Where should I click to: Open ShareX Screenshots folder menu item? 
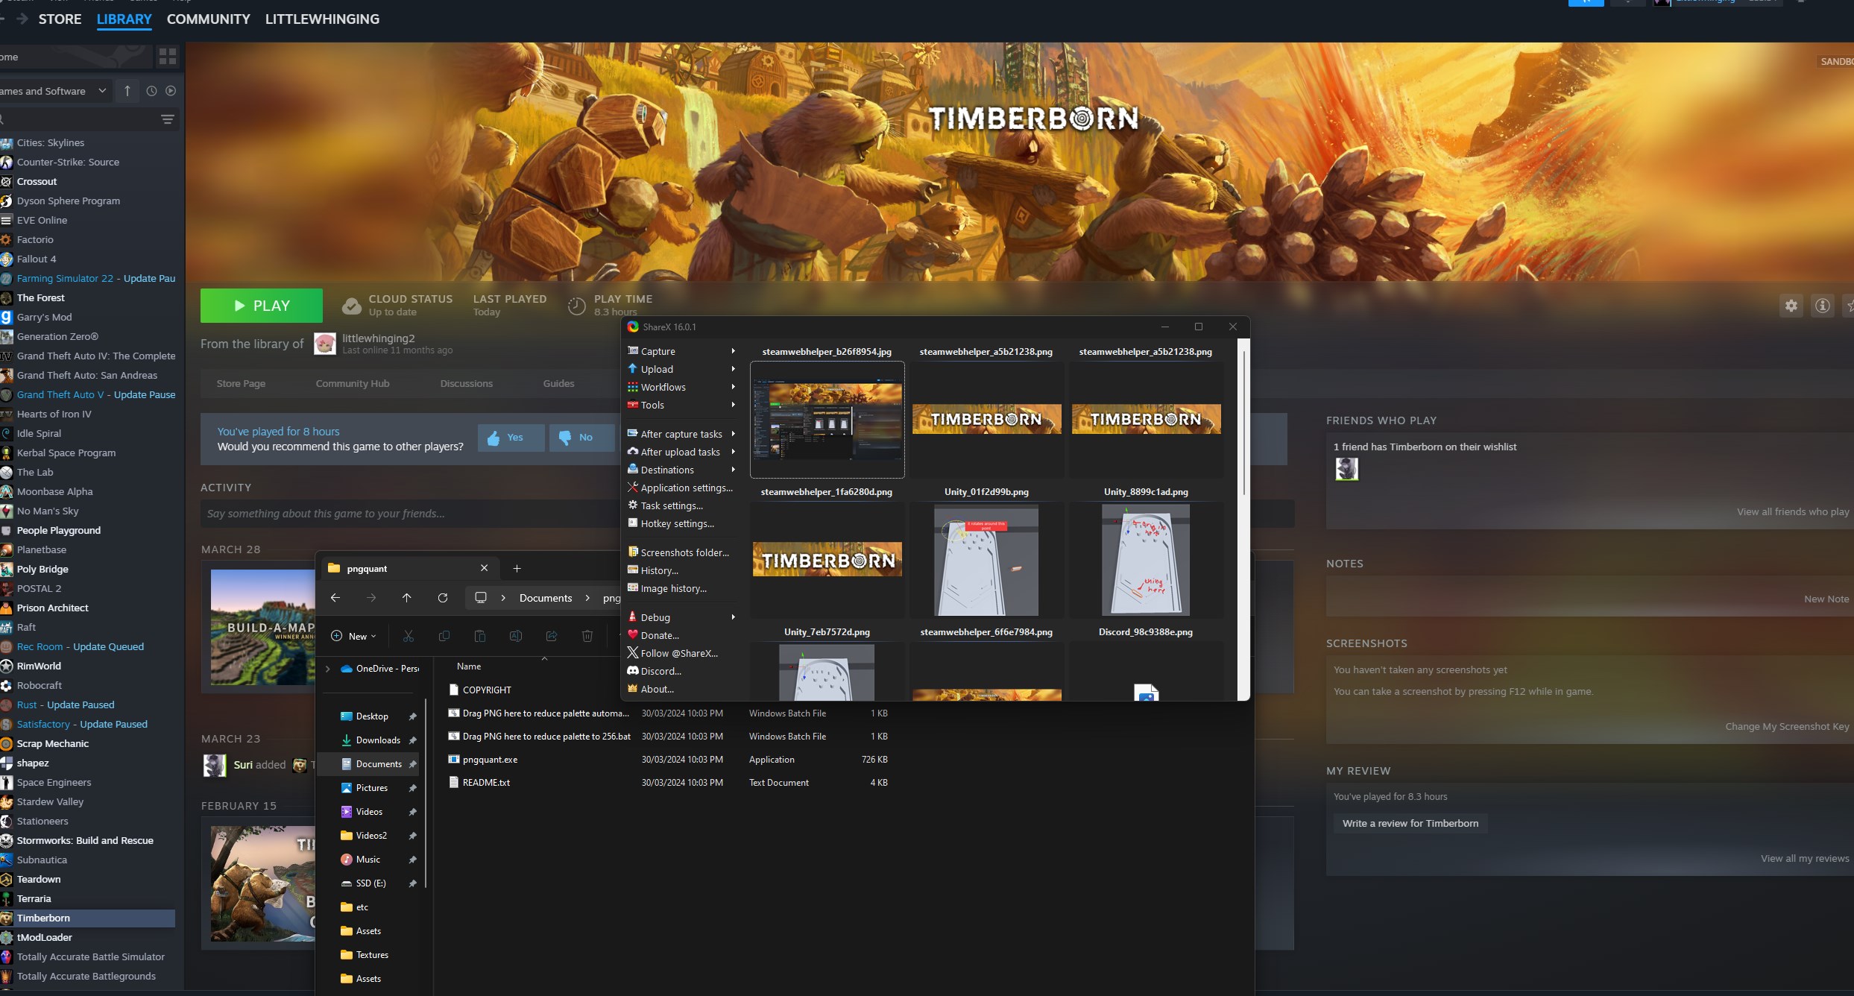684,552
